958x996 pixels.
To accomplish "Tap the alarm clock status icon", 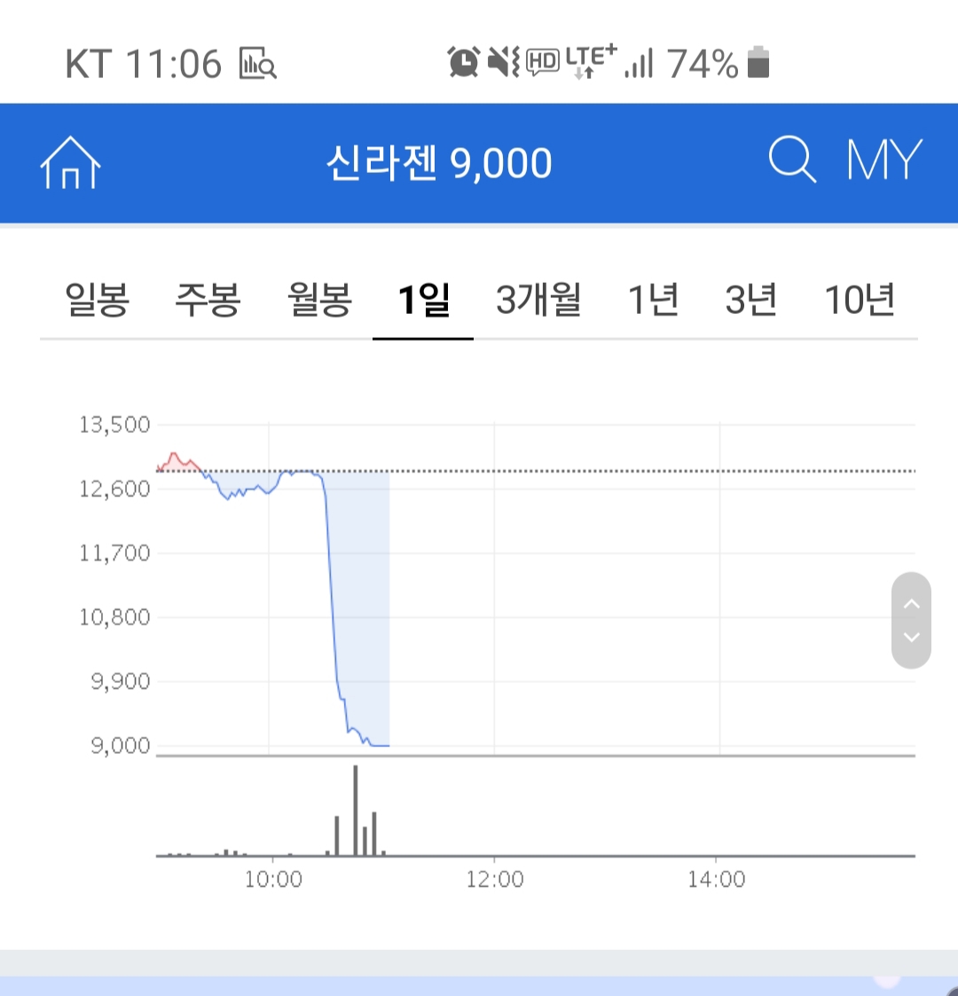I will point(464,62).
